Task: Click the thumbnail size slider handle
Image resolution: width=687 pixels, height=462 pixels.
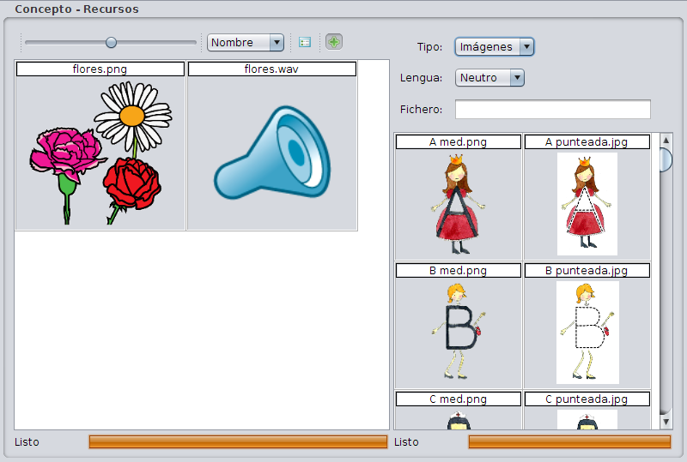Action: click(x=112, y=43)
